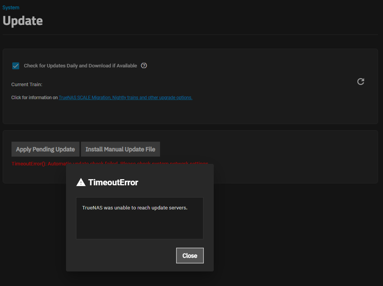
Task: Close the TimeoutError dialog
Action: [x=190, y=255]
